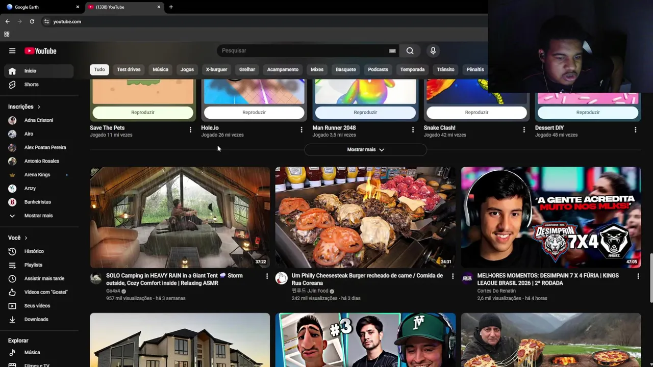Click the search magnifier button
This screenshot has width=653, height=367.
pyautogui.click(x=410, y=50)
